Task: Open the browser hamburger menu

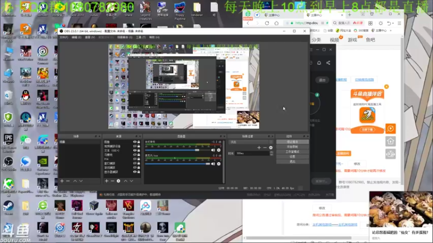Action: 399,23
